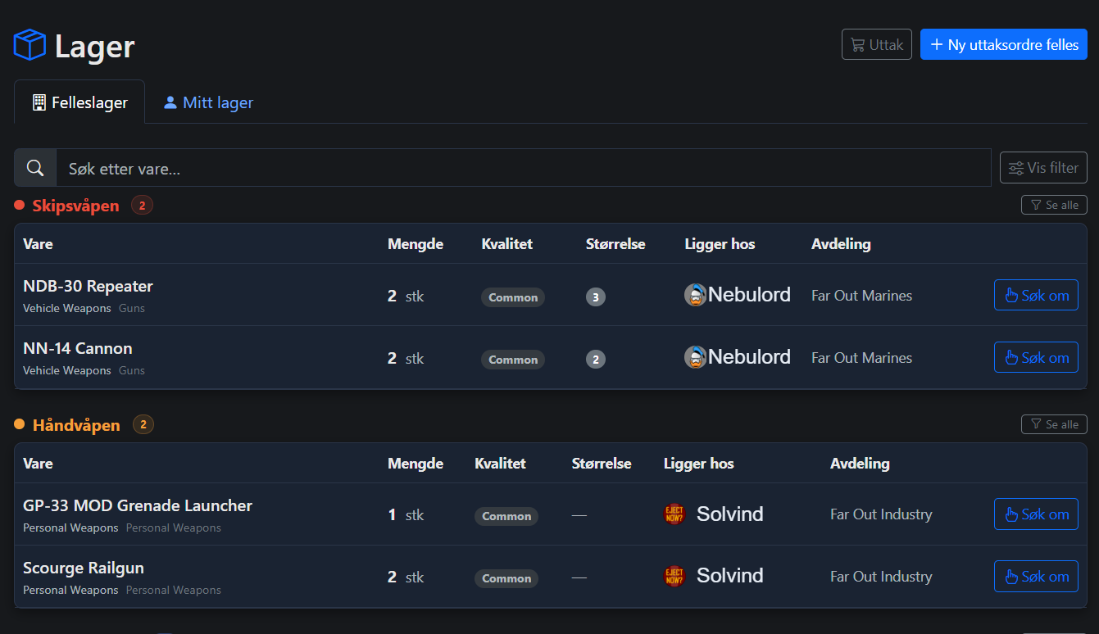Click Common badge for NN-14 Cannon
1099x634 pixels.
coord(513,360)
